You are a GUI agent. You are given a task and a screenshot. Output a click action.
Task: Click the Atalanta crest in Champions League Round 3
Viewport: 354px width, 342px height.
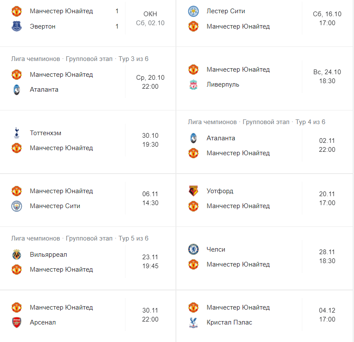coord(17,90)
